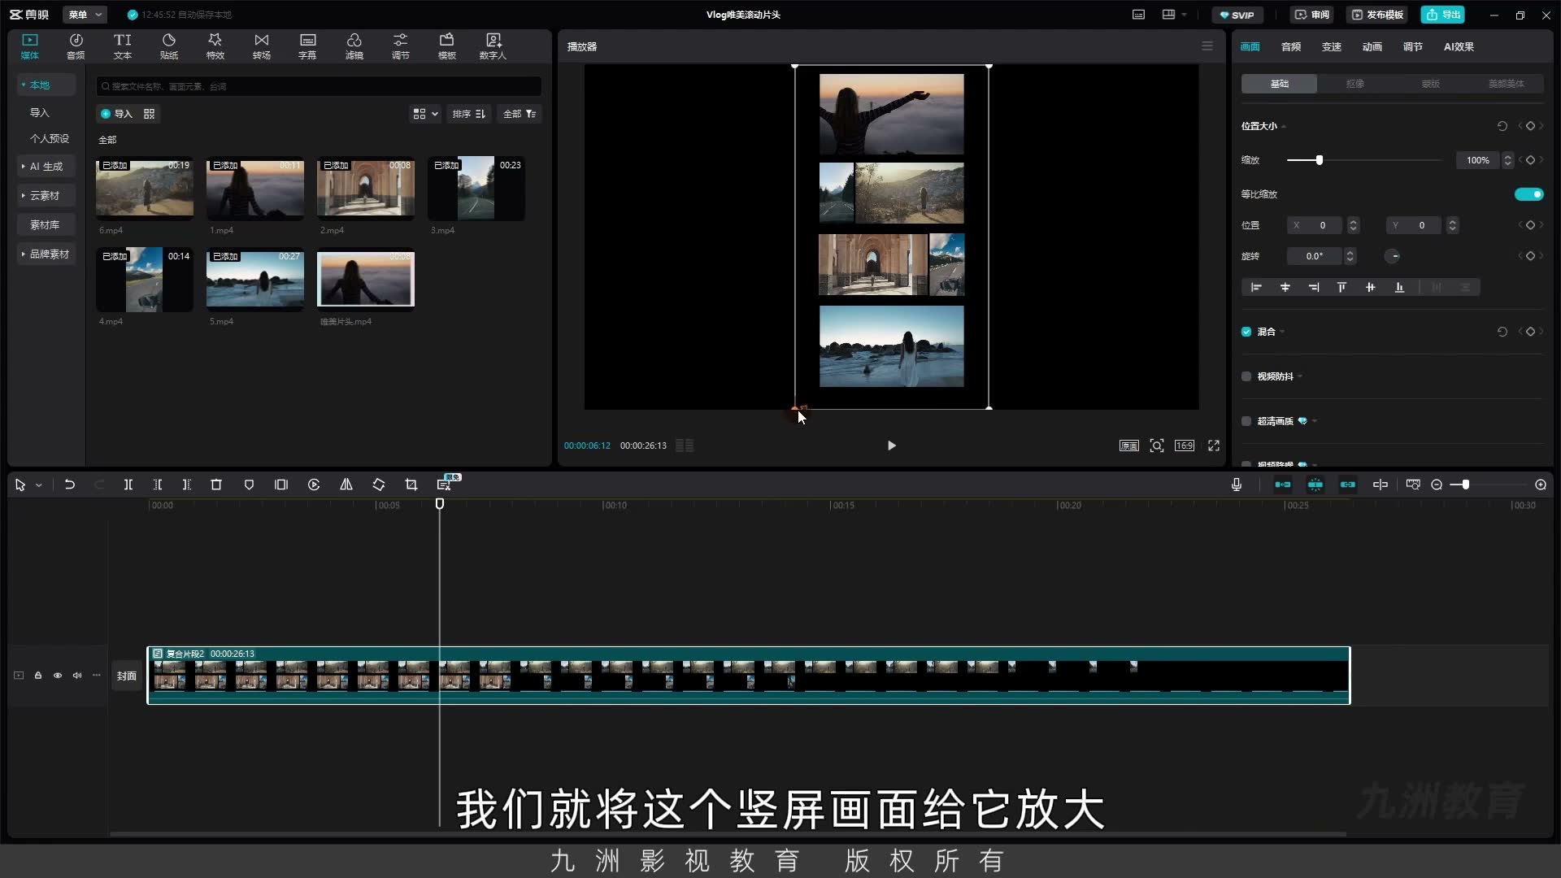
Task: Play the preview video
Action: [x=891, y=446]
